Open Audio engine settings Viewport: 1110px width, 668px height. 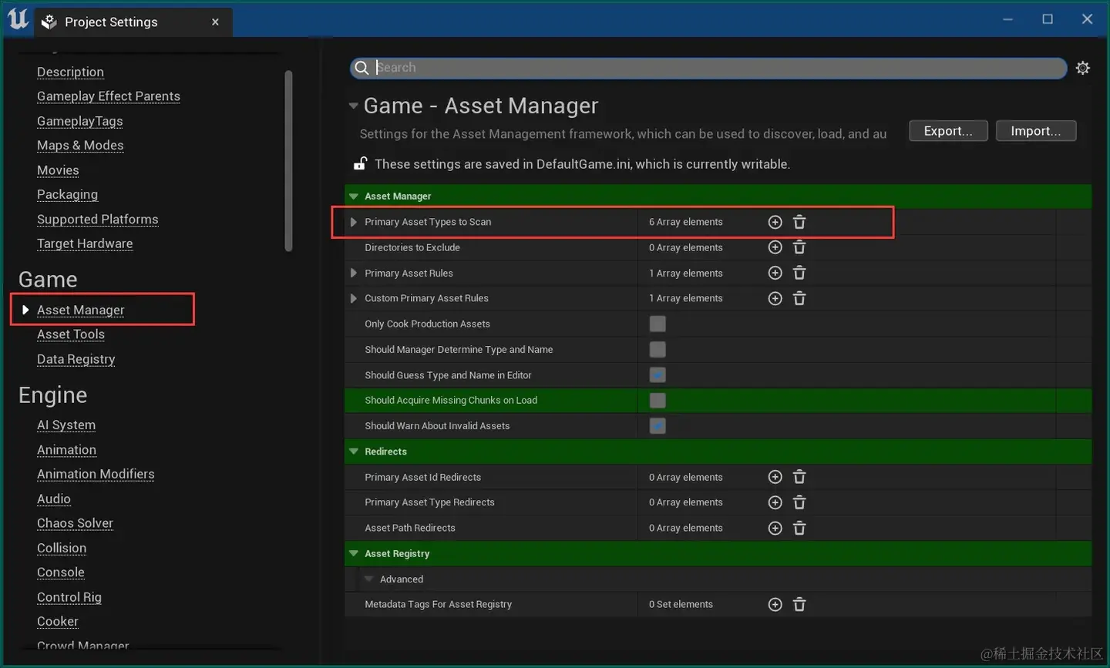(54, 499)
